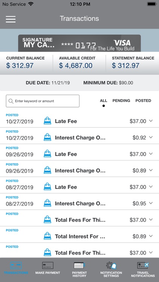Viewport: 159px width, 282px height.
Task: Expand the $0.95 Interest Charge chevron
Action: pyautogui.click(x=151, y=203)
